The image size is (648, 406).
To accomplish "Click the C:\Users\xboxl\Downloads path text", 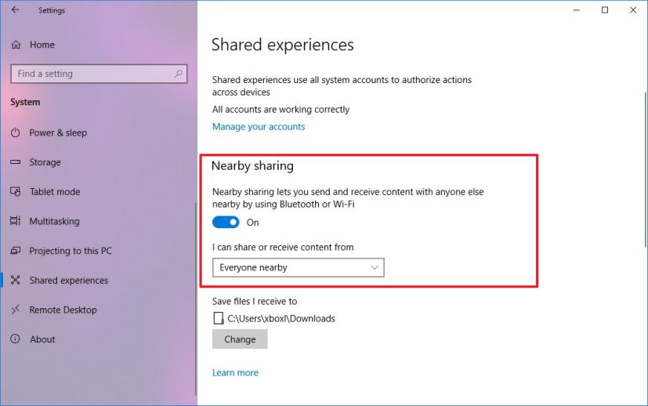I will point(281,318).
